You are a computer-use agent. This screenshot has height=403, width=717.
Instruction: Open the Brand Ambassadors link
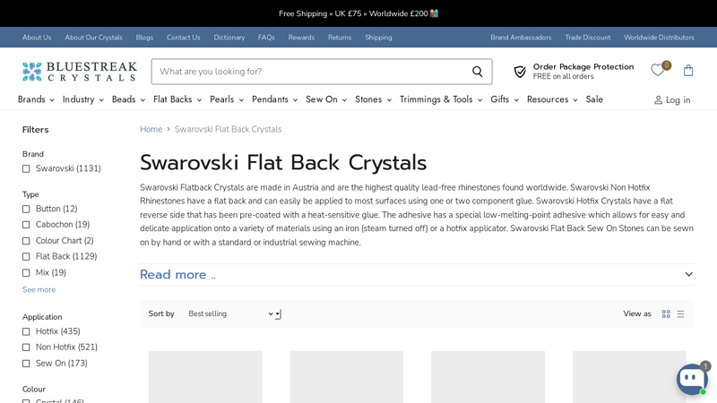521,38
